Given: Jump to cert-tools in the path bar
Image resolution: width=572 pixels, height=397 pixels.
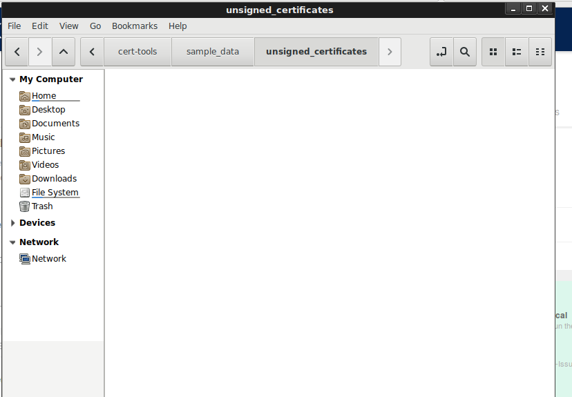Looking at the screenshot, I should pyautogui.click(x=137, y=52).
